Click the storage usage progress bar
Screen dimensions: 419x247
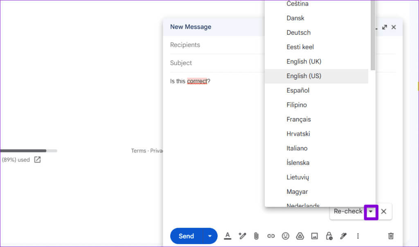coord(29,151)
